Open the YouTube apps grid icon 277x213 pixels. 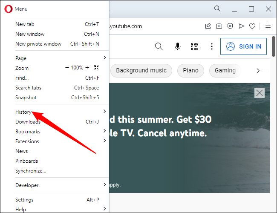click(195, 46)
